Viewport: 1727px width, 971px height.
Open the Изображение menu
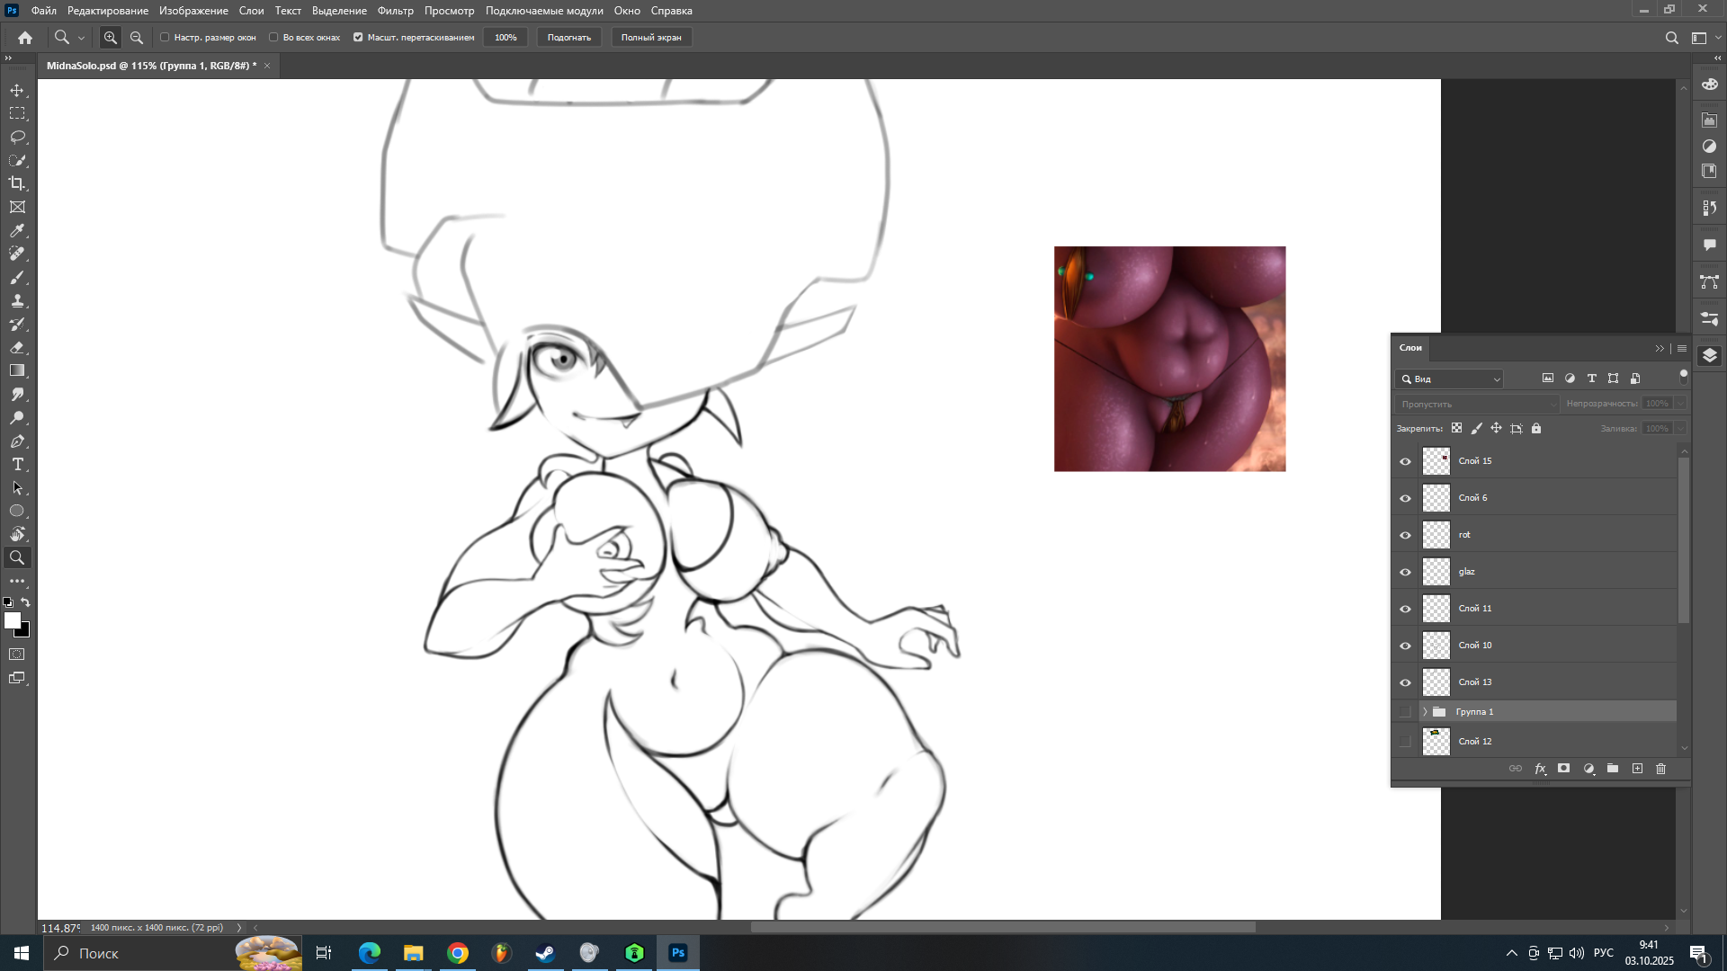pyautogui.click(x=193, y=11)
